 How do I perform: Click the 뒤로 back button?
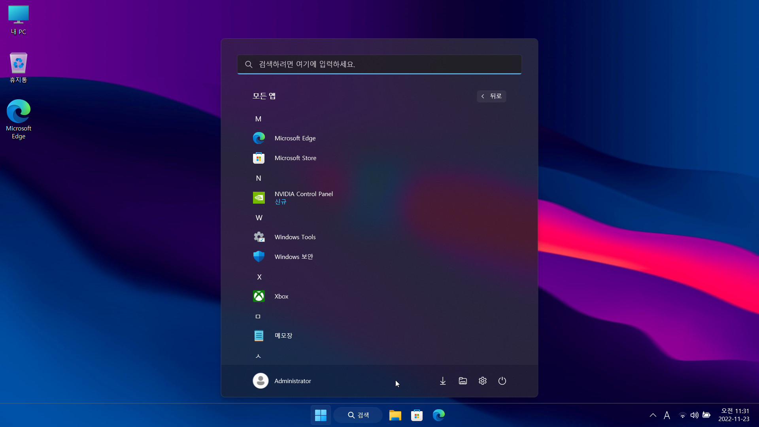click(491, 96)
